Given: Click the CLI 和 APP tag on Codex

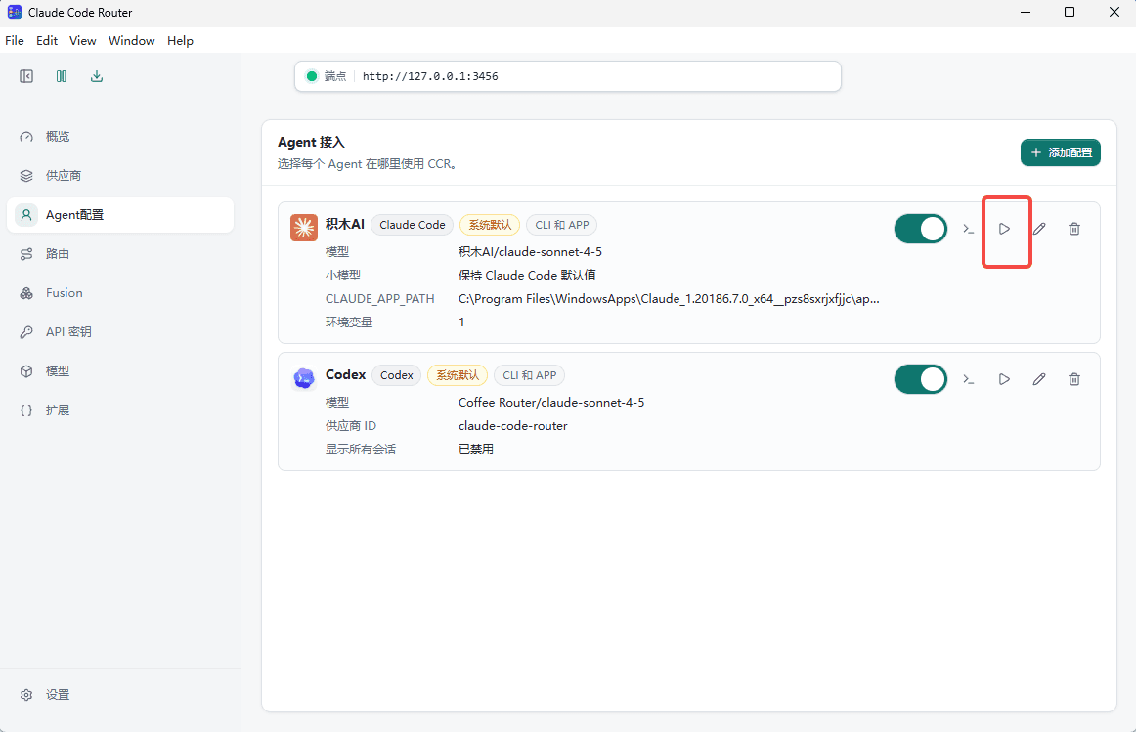Looking at the screenshot, I should click(x=530, y=375).
